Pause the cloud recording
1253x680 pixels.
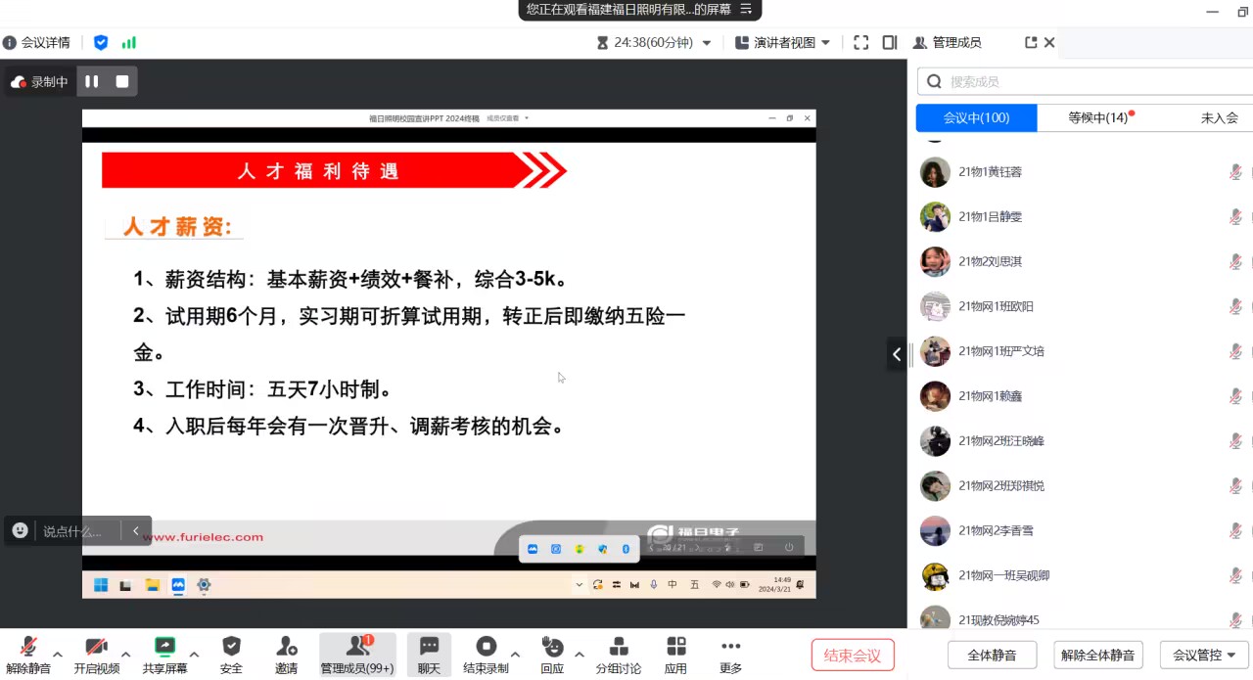pos(92,82)
